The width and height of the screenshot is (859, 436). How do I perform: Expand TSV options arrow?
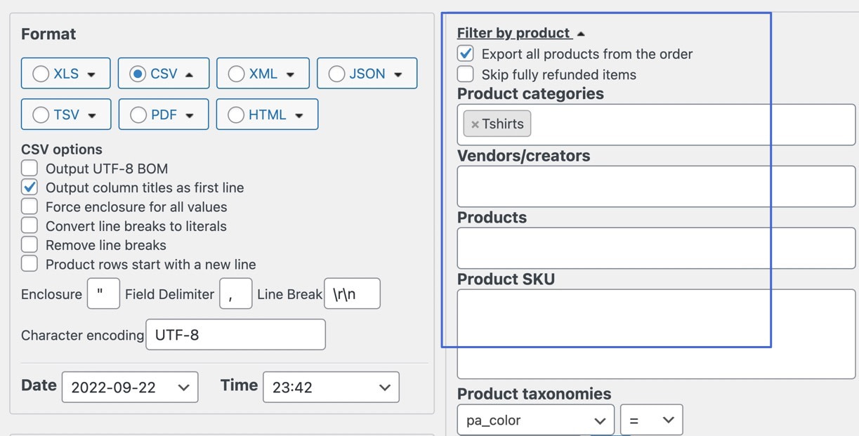coord(92,116)
